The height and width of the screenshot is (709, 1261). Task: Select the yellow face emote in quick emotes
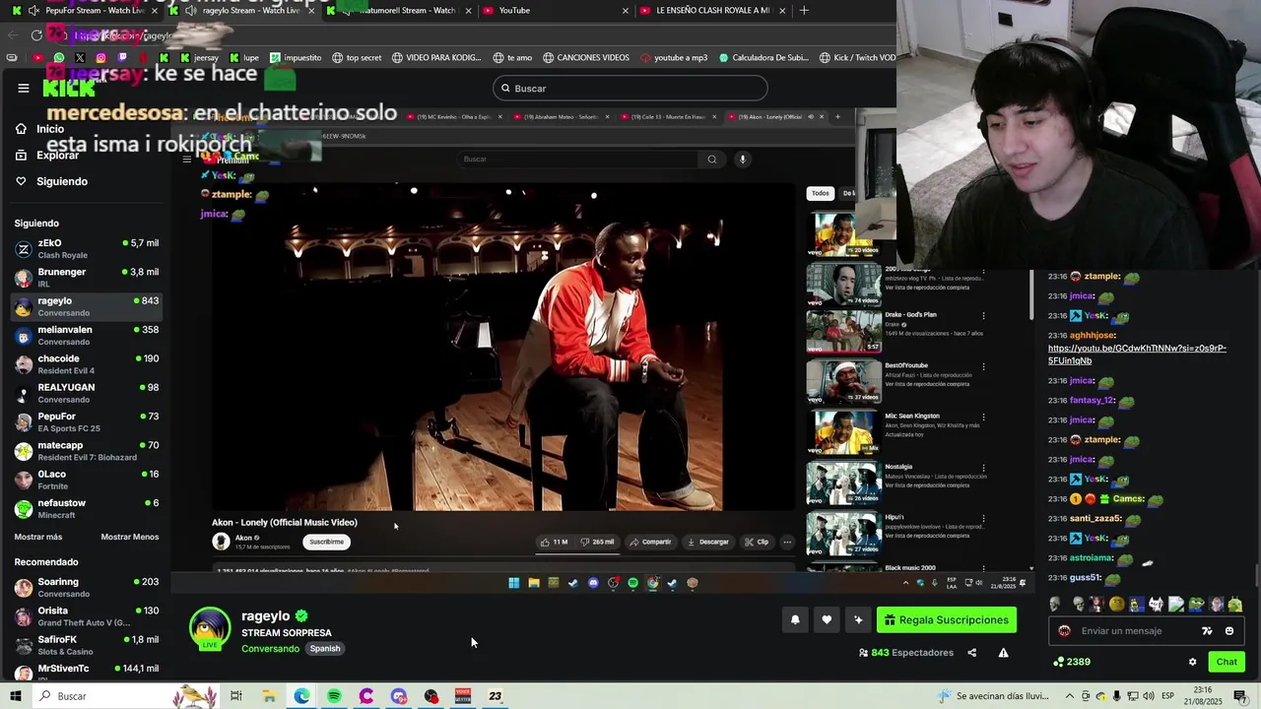coord(1116,605)
